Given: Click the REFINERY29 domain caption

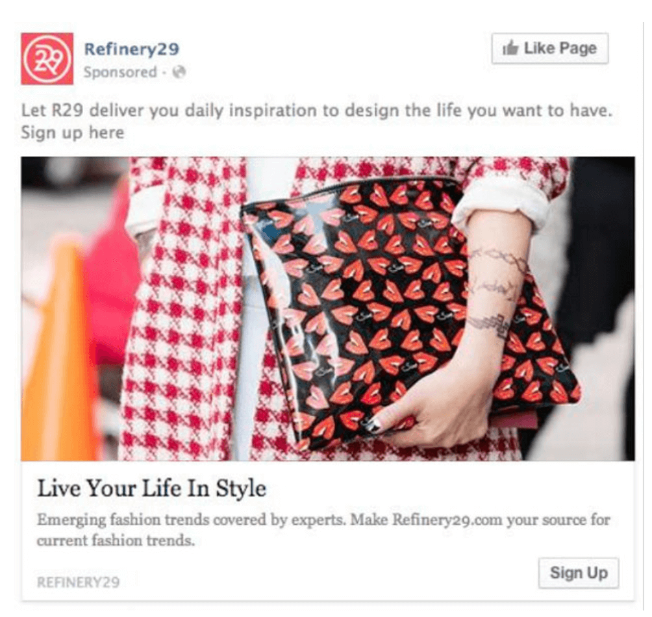Looking at the screenshot, I should (x=78, y=582).
